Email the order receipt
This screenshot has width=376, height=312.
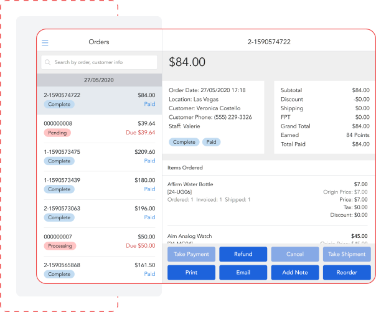click(243, 272)
